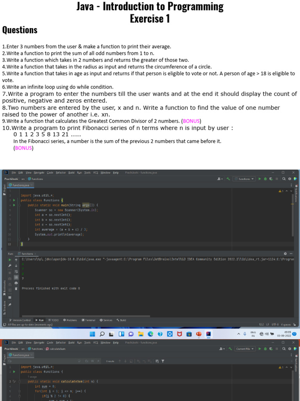The image size is (300, 401).
Task: Open Project tool window stripe in main-method window
Action: (4, 189)
